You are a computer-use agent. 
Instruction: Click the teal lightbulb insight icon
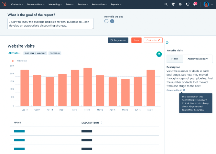point(159,54)
